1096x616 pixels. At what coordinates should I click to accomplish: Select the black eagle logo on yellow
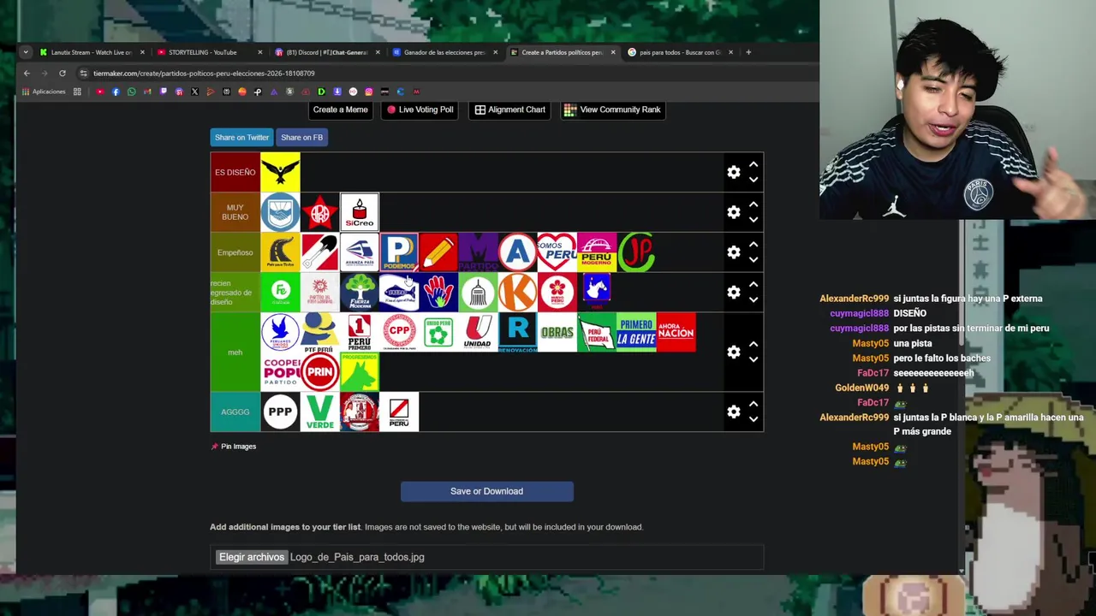pyautogui.click(x=280, y=172)
